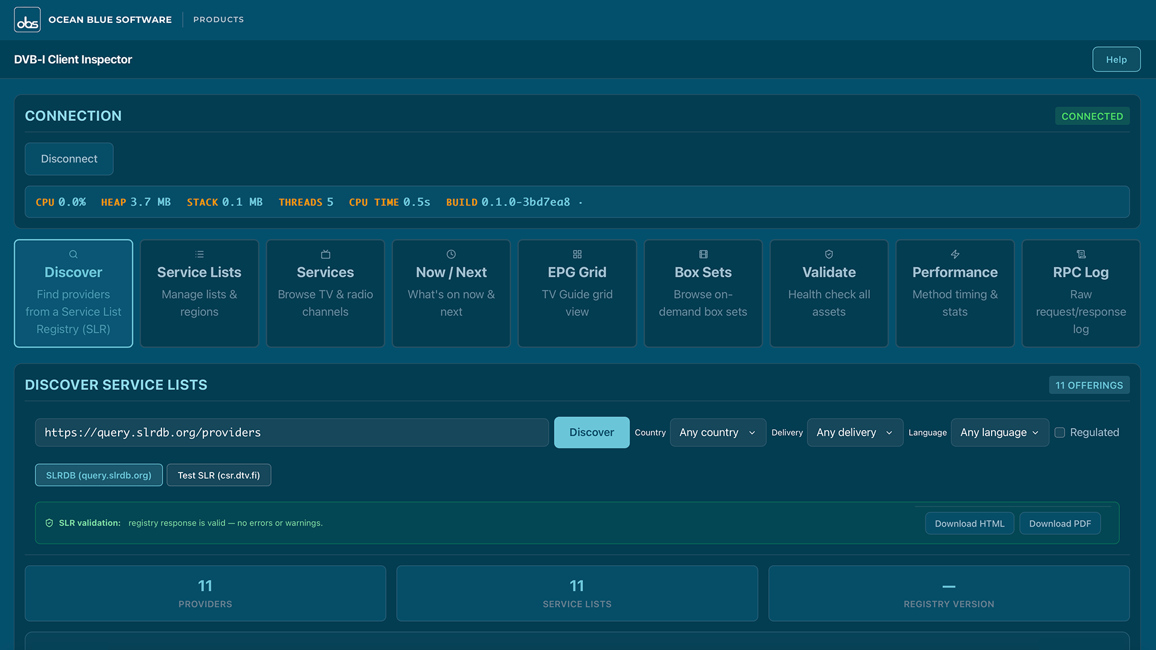Enable the Regulated checkbox
This screenshot has height=650, width=1156.
pos(1060,433)
